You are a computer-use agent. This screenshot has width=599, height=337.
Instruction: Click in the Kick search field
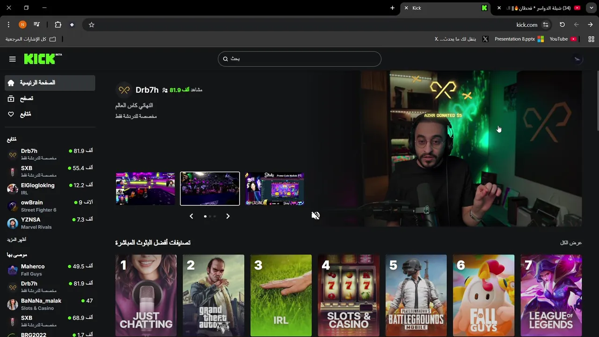click(299, 59)
